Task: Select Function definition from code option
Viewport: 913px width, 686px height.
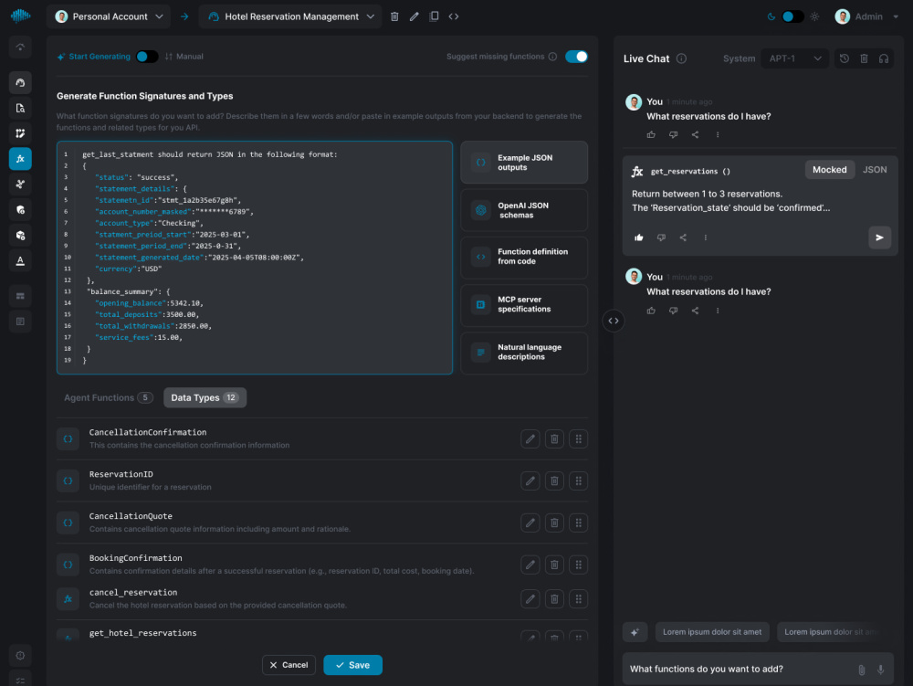Action: (x=524, y=258)
